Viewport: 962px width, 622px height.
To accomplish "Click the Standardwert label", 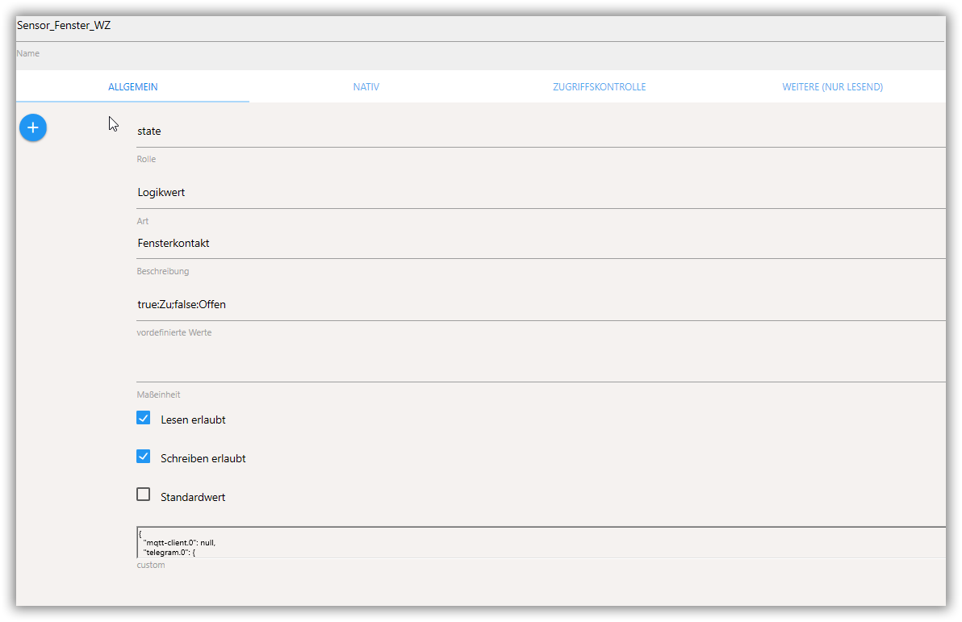I will pyautogui.click(x=193, y=497).
